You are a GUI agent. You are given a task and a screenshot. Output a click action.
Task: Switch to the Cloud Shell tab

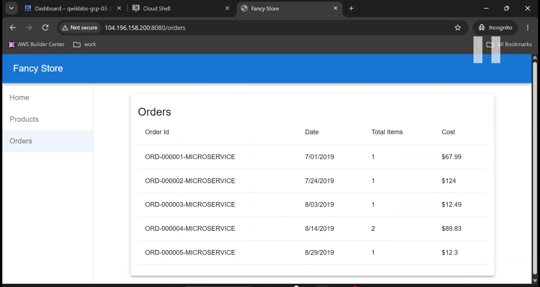[x=157, y=9]
